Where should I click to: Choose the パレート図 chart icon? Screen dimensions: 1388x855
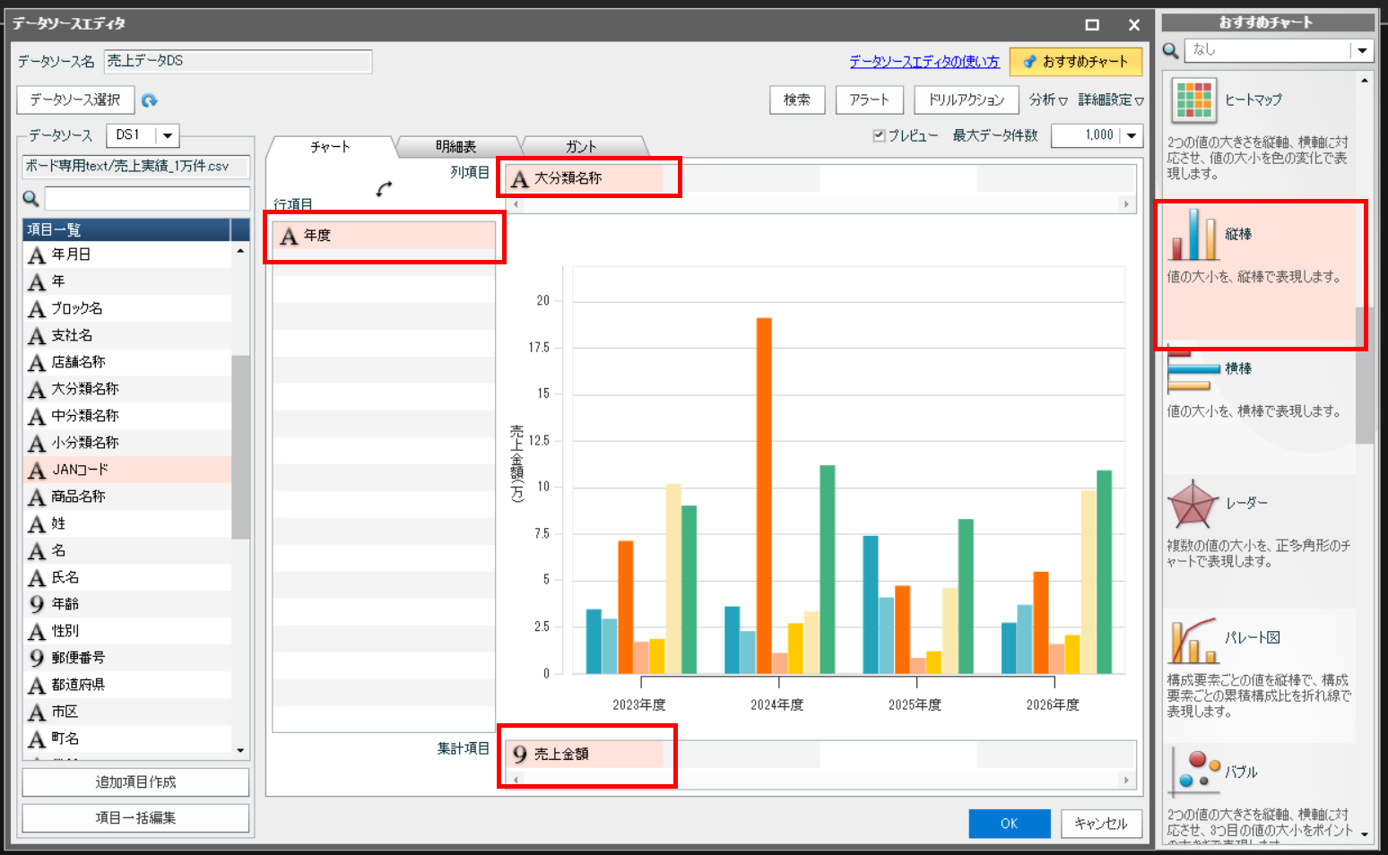point(1193,640)
